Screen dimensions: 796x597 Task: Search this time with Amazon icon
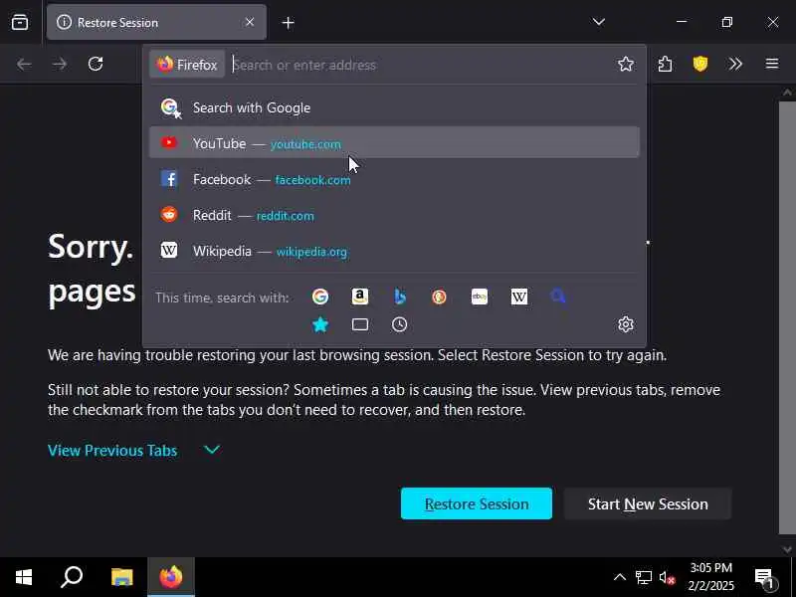(x=360, y=297)
